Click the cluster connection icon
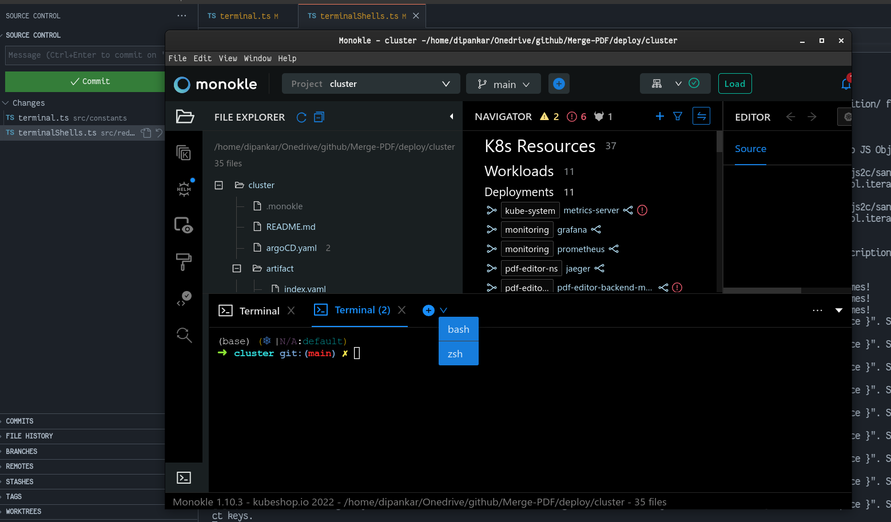The height and width of the screenshot is (522, 891). click(x=657, y=83)
